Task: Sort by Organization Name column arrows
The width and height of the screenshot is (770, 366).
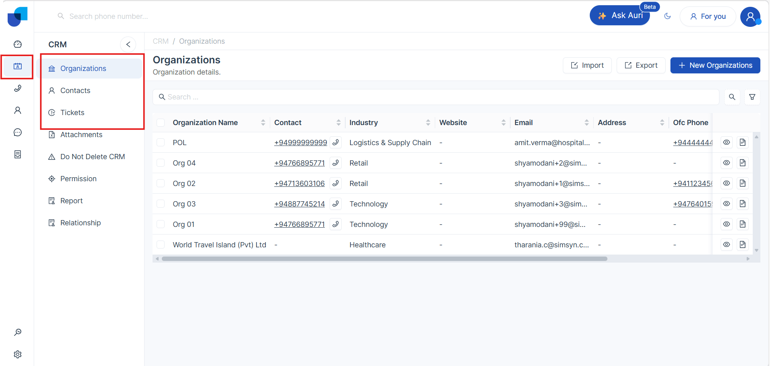Action: [263, 123]
